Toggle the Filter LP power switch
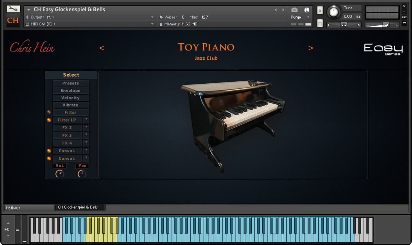Image resolution: width=412 pixels, height=245 pixels. tap(49, 120)
